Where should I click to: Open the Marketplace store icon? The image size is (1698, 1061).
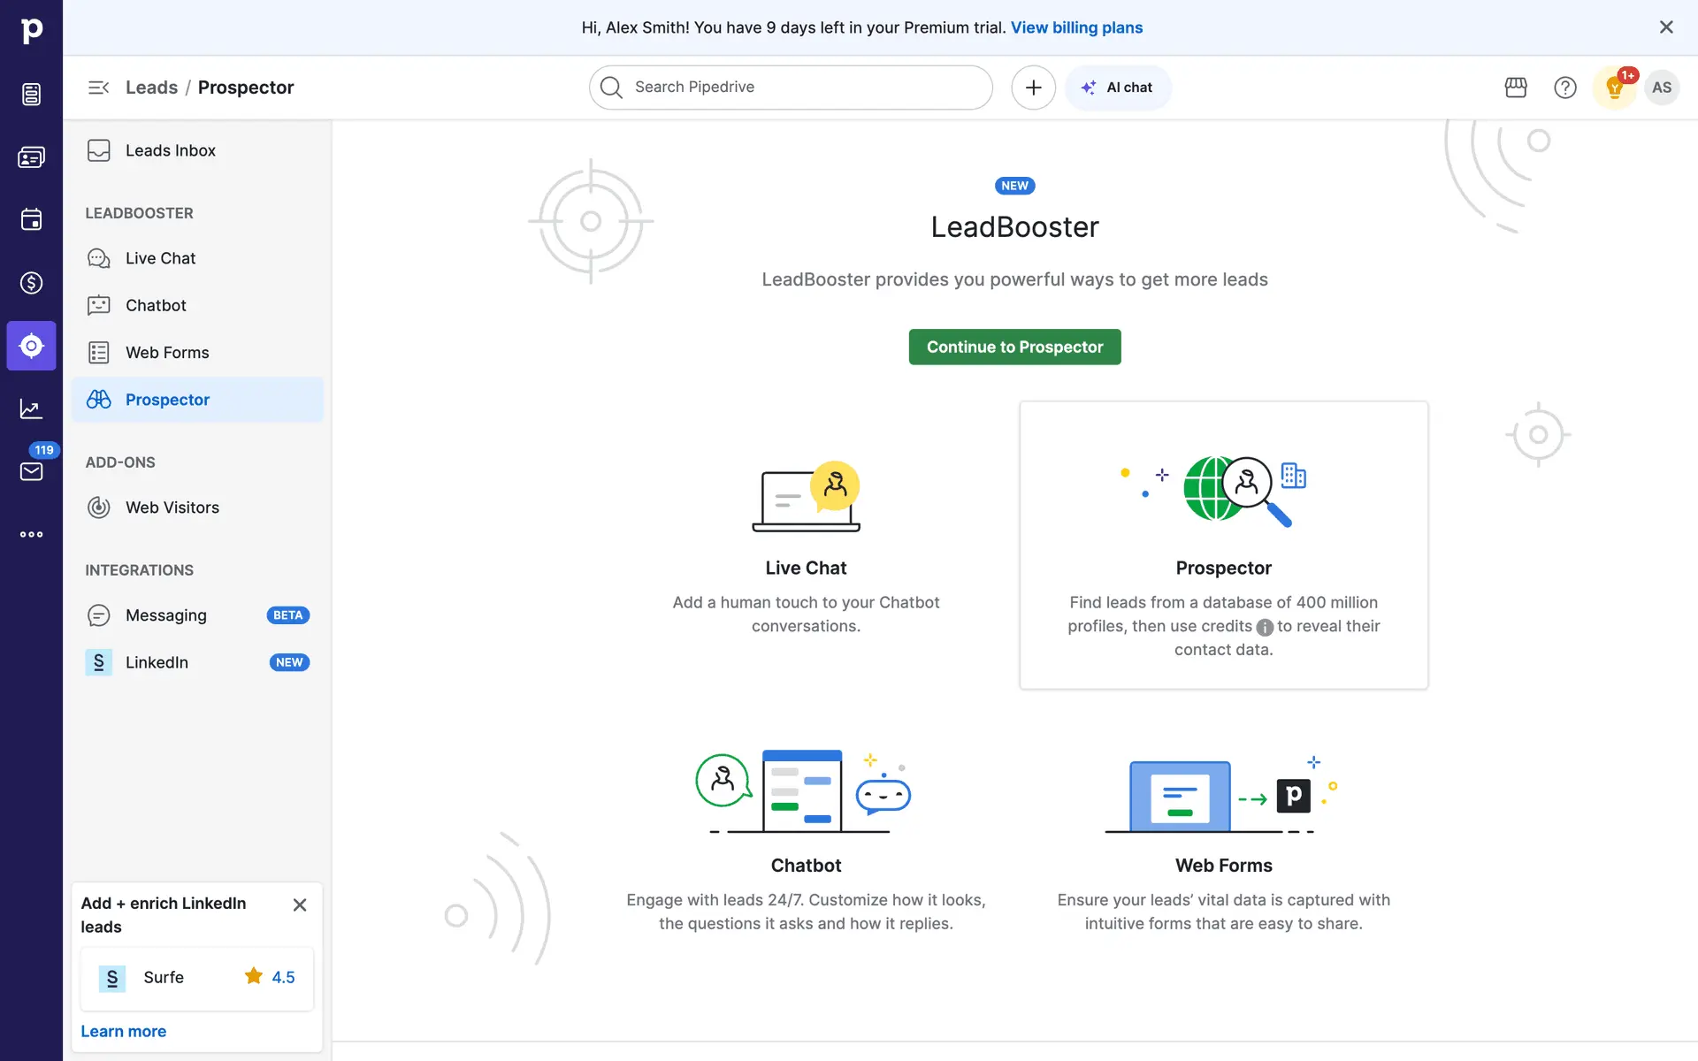tap(1516, 88)
